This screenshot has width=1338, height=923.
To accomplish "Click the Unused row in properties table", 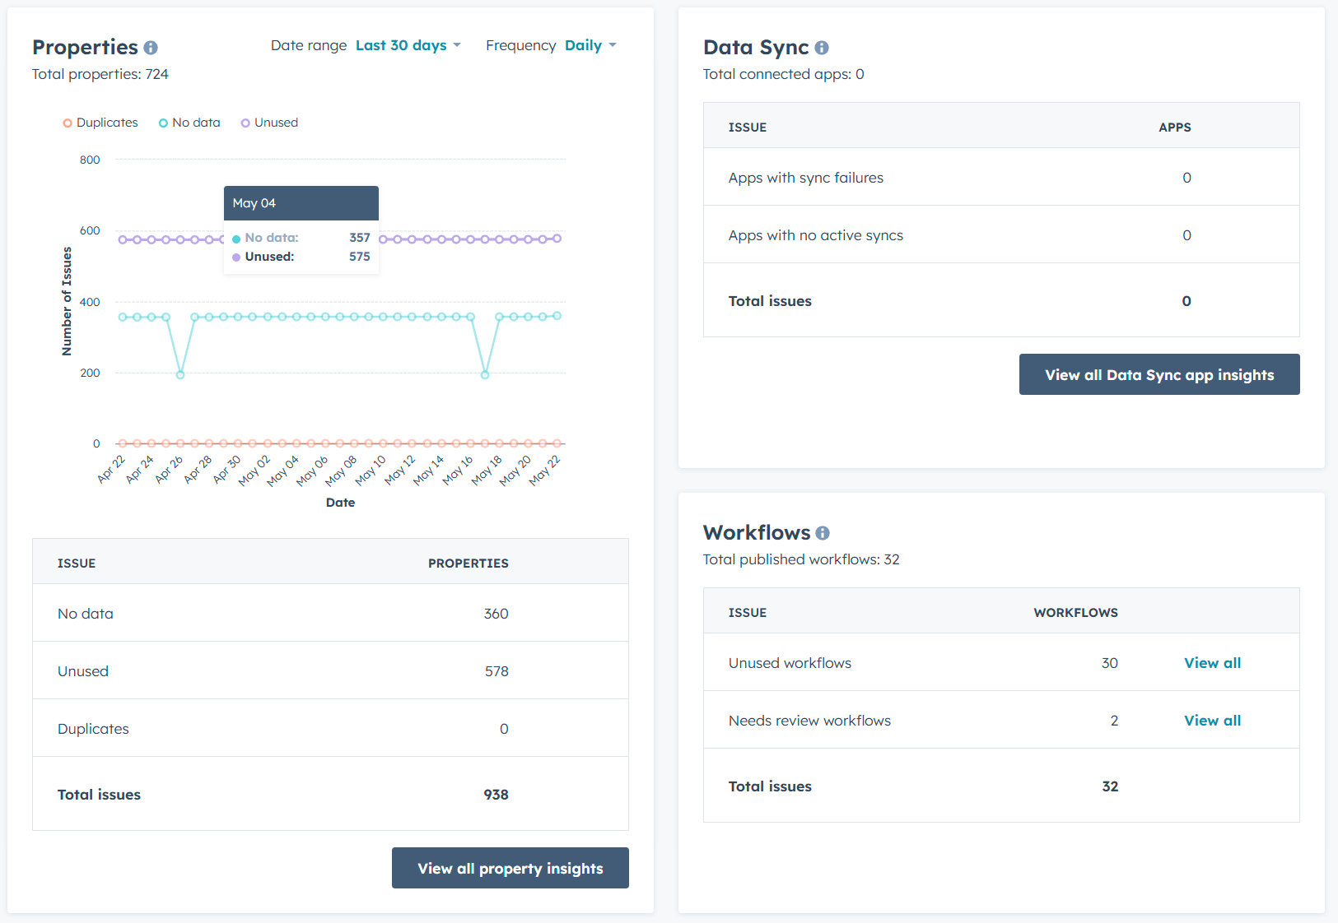I will (x=329, y=671).
